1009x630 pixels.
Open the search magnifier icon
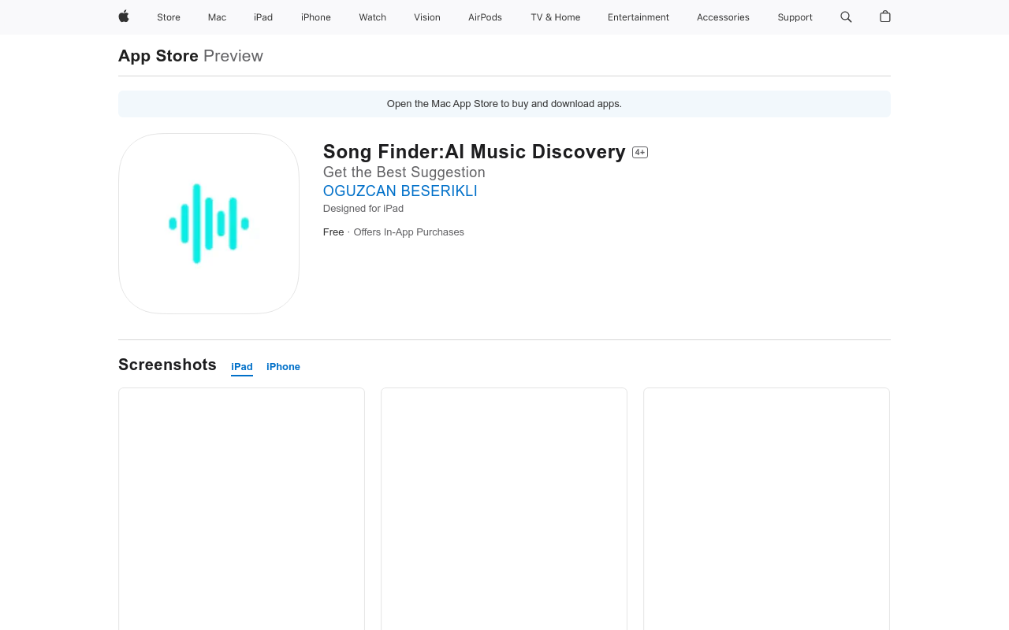(x=846, y=17)
